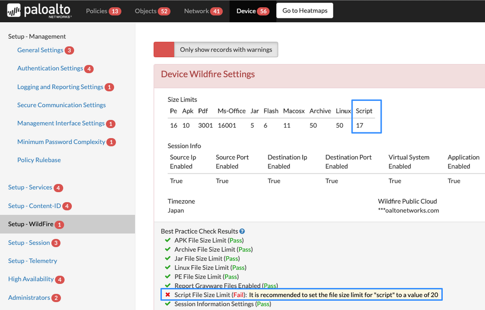Click the Policy Rulebase link
The image size is (485, 310).
pyautogui.click(x=39, y=160)
